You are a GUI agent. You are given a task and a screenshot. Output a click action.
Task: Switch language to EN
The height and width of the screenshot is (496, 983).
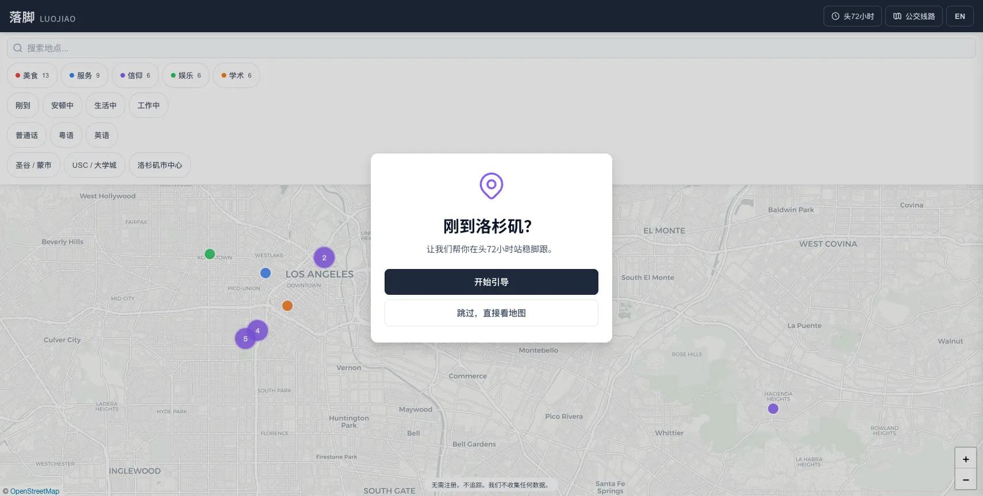point(960,16)
